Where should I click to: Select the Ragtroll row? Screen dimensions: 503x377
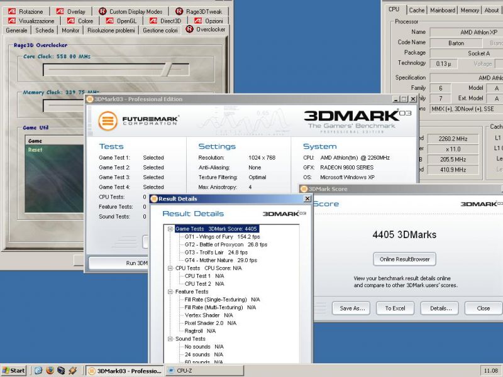[x=200, y=331]
